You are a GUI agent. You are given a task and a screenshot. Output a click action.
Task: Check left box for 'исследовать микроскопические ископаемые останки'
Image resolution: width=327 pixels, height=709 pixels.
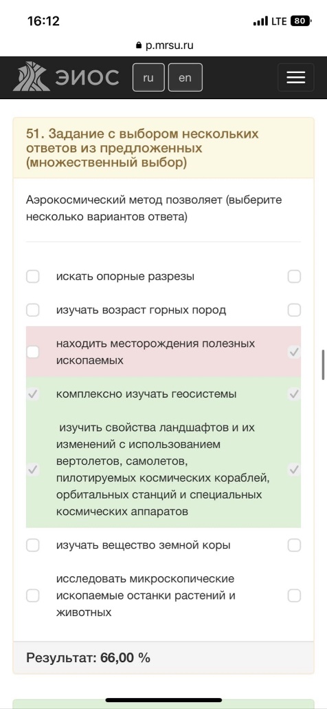[x=32, y=595]
